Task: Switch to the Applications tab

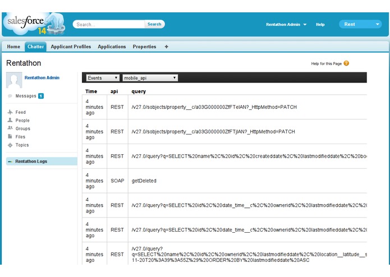Action: tap(112, 47)
